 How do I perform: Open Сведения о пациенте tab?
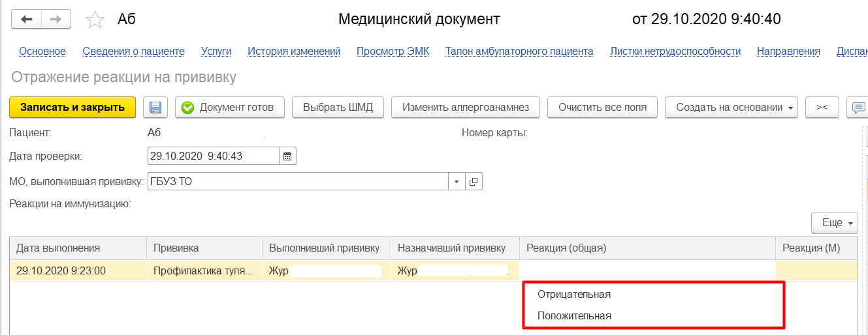tap(133, 51)
